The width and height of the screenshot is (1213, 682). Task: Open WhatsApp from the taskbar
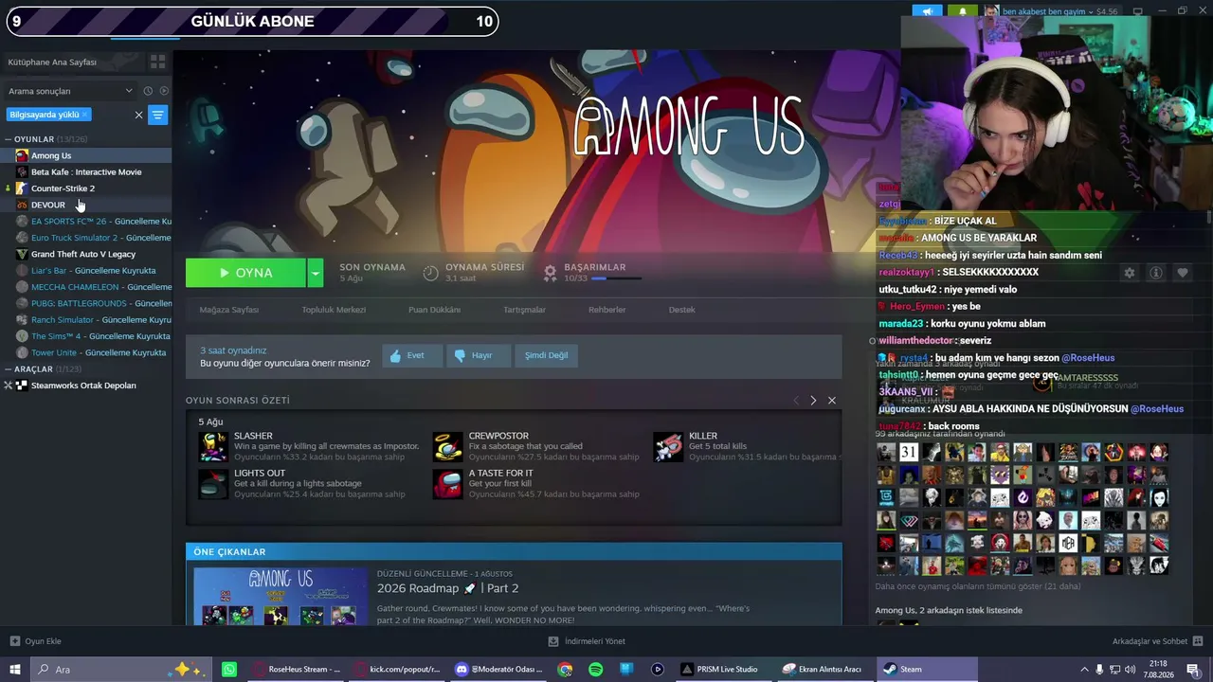click(x=229, y=669)
